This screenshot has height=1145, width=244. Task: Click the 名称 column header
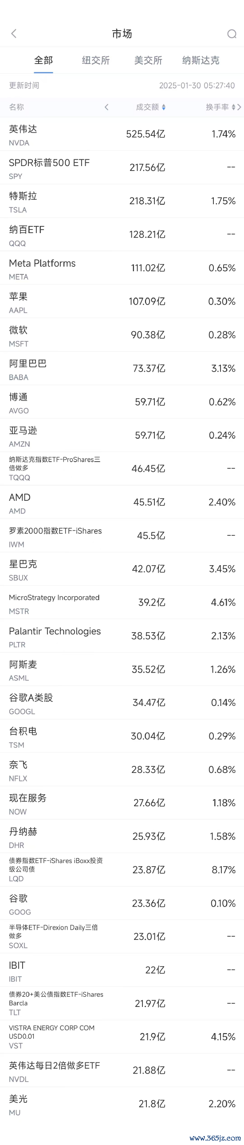[x=16, y=107]
